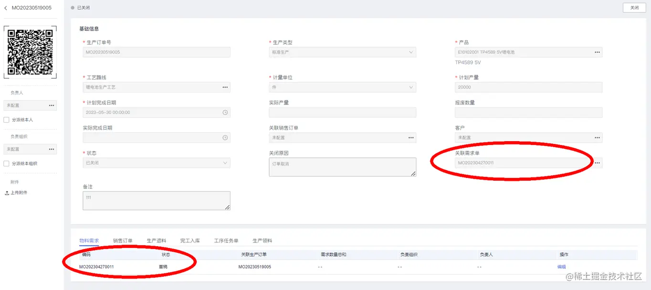Screen dimensions: 651x290
Task: Click the 上传附件 upload icon
Action: (7, 193)
